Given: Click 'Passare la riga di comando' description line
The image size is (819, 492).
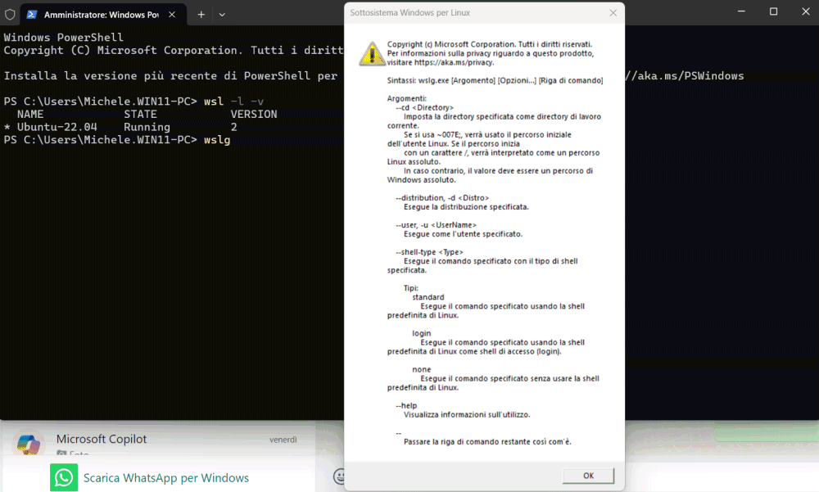Looking at the screenshot, I should tap(487, 442).
